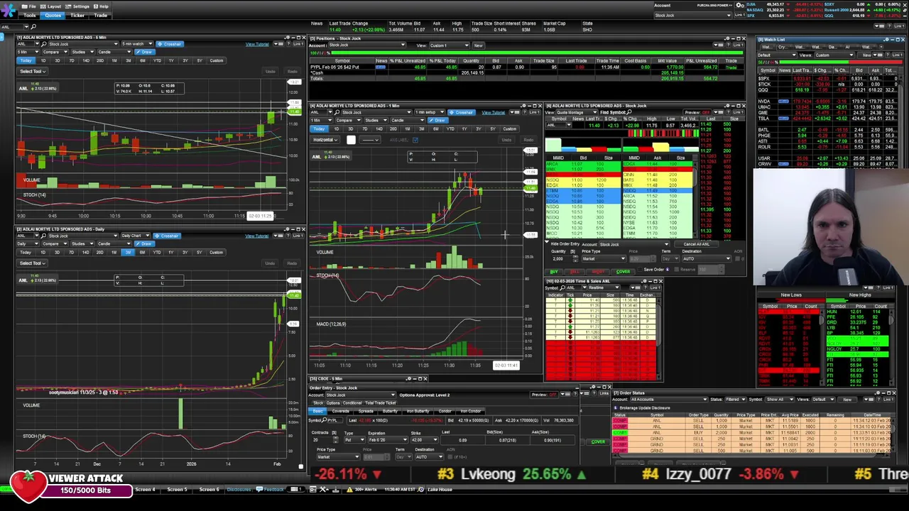
Task: Expand Select Tool dropdown in 5 Min chart
Action: coord(33,71)
